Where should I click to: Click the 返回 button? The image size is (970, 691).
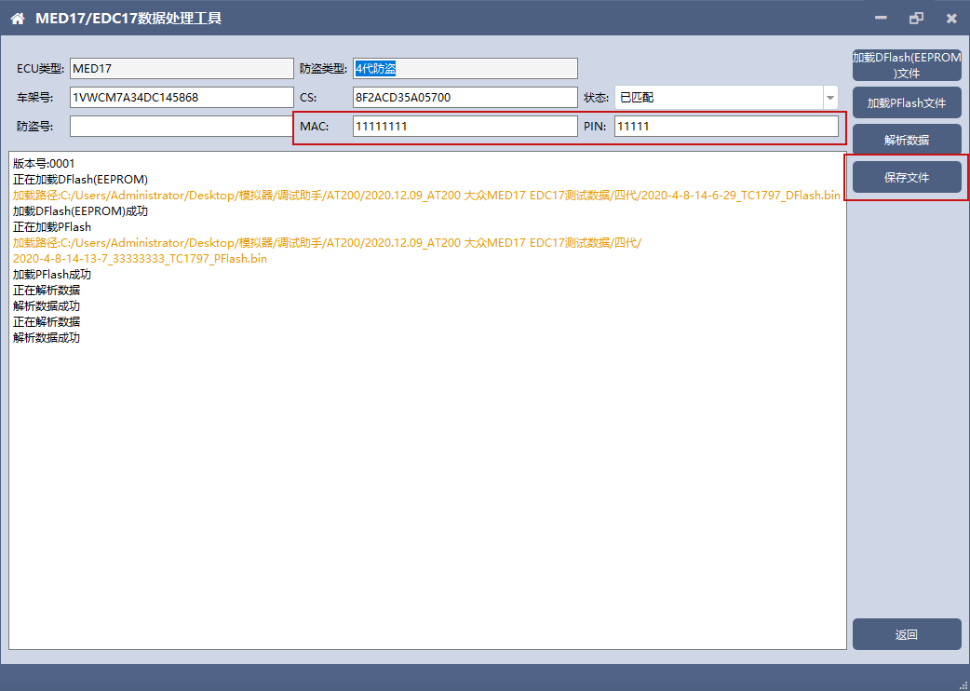[907, 634]
